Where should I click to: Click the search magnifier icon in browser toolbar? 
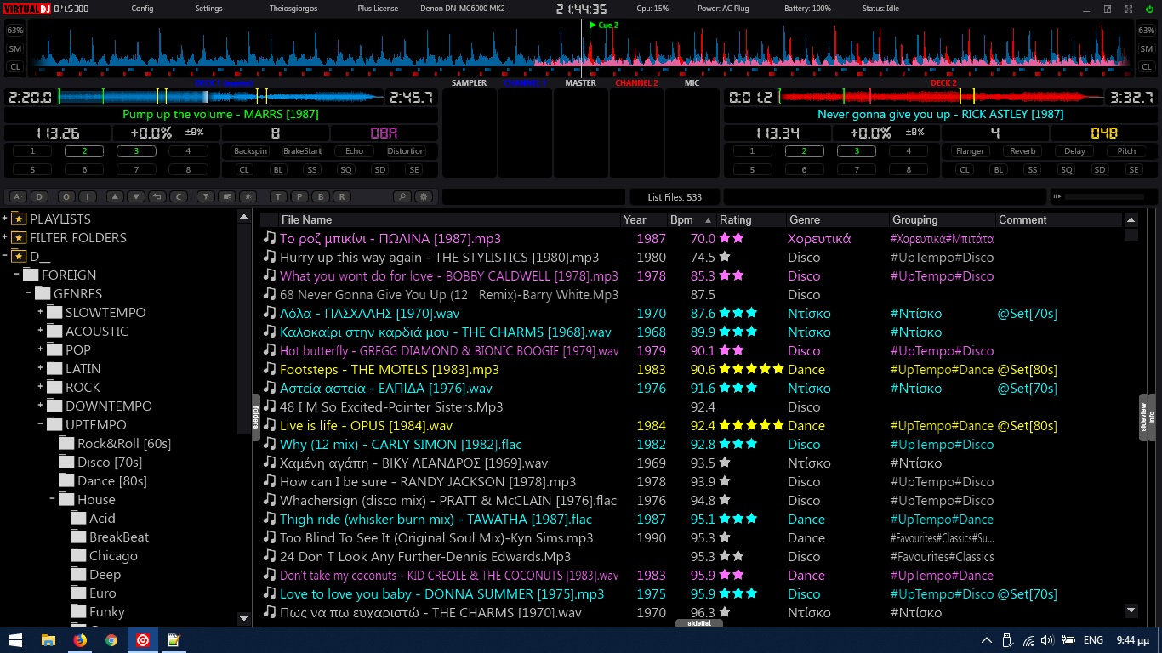click(402, 196)
